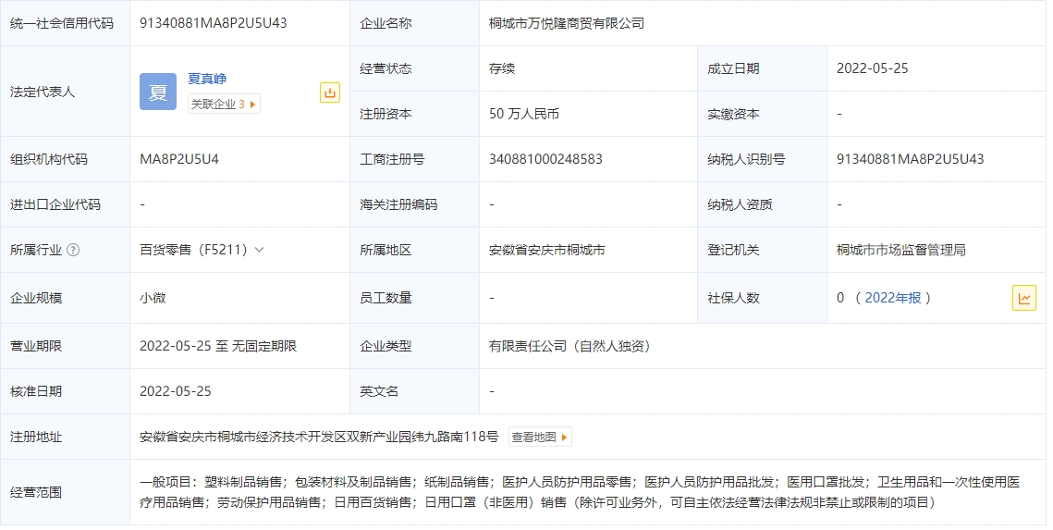The height and width of the screenshot is (530, 1053).
Task: Click the orange download icon beside 夏真峥
Action: (x=330, y=92)
